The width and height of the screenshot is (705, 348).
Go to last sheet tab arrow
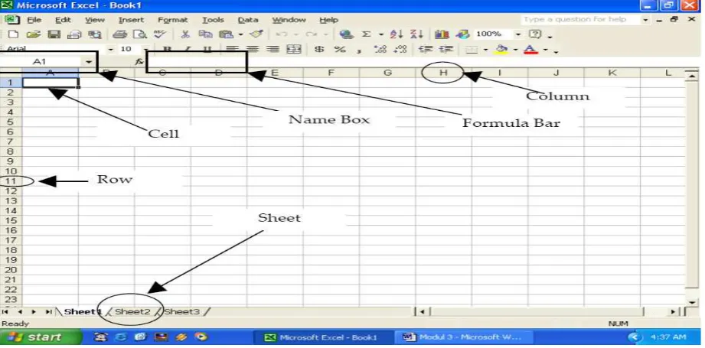point(48,311)
